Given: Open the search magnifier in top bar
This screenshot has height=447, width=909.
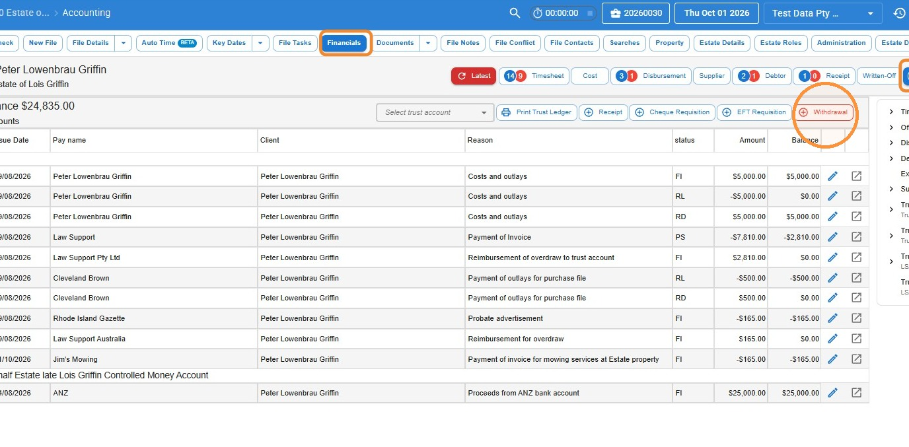Looking at the screenshot, I should [x=515, y=13].
